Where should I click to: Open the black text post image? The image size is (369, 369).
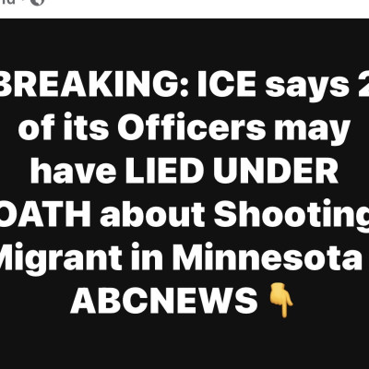point(184,194)
